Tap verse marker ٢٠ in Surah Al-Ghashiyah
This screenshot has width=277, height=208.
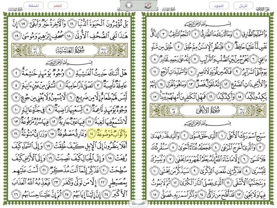point(104,171)
